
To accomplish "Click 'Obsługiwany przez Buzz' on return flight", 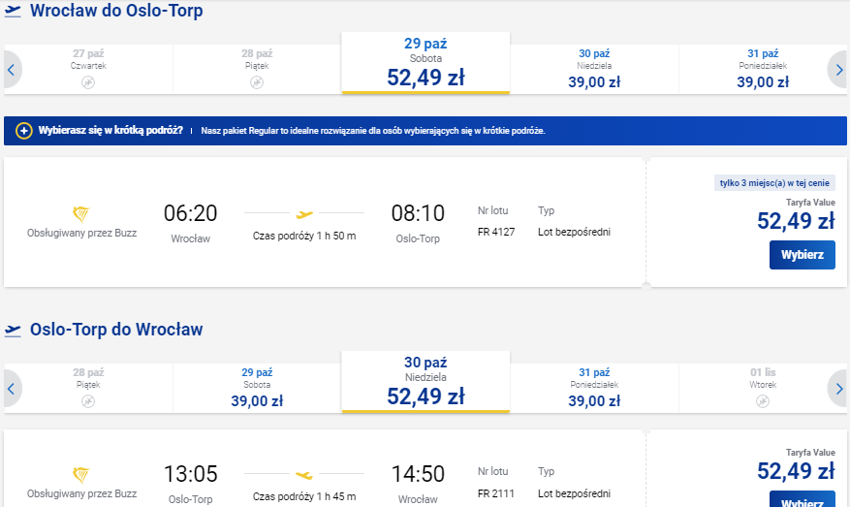I will [x=81, y=494].
